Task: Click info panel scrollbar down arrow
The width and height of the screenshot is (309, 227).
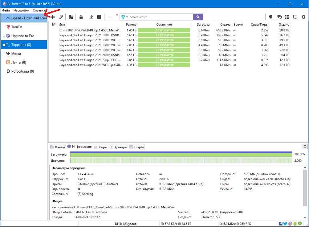Action: click(x=305, y=218)
